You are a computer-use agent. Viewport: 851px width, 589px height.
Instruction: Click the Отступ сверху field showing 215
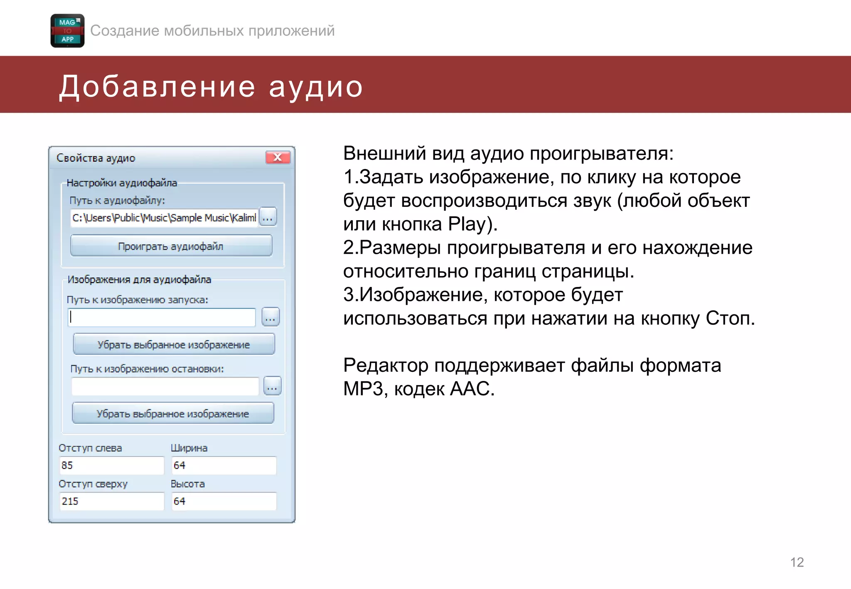click(x=111, y=501)
